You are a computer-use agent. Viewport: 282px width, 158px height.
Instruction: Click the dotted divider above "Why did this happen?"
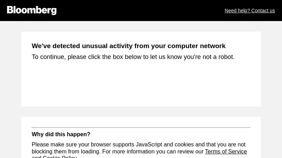click(x=141, y=127)
